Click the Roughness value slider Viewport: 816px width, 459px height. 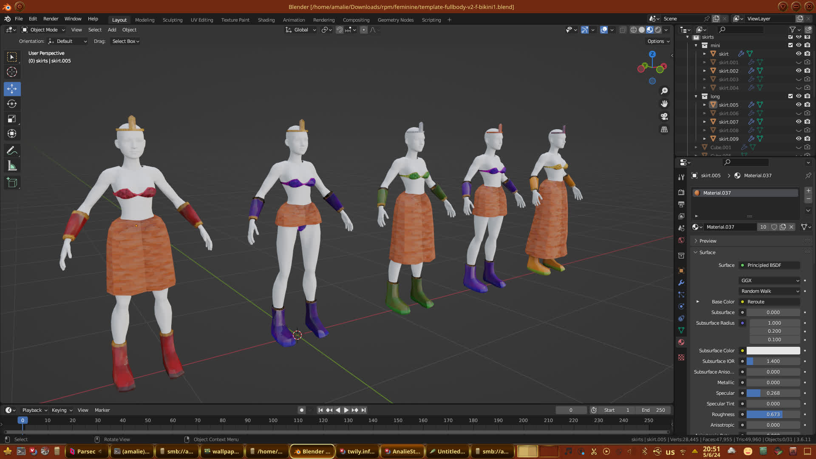click(773, 414)
